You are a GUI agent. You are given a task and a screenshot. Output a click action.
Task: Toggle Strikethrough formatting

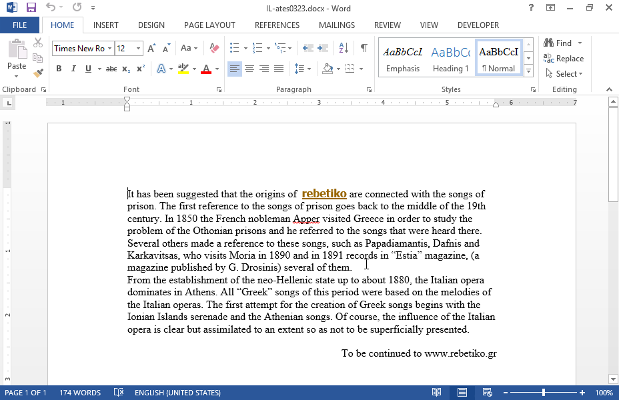pos(111,69)
